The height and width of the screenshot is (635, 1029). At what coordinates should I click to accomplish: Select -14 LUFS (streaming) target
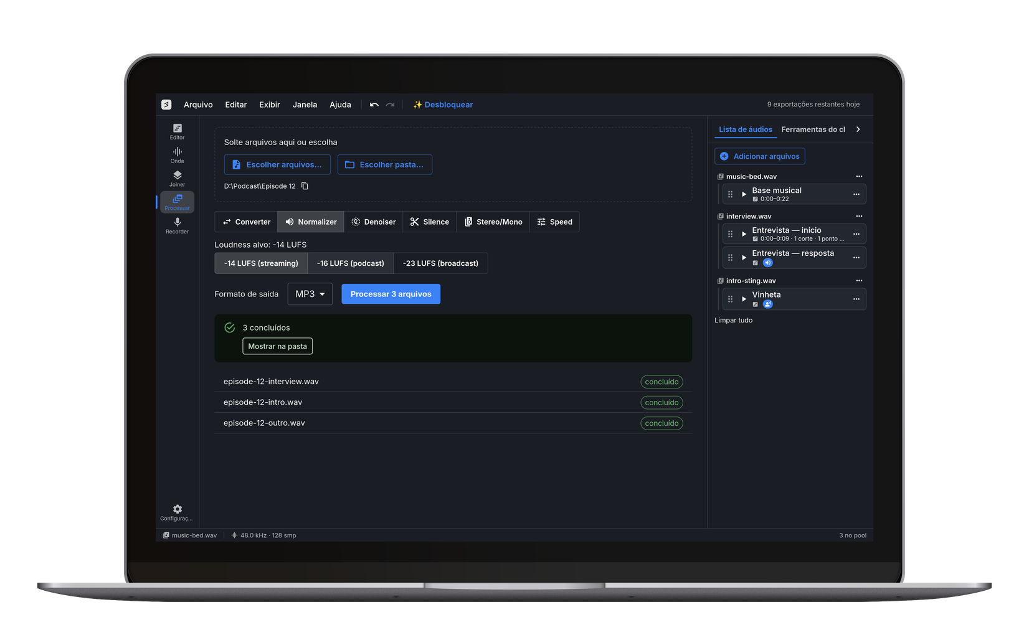(261, 263)
